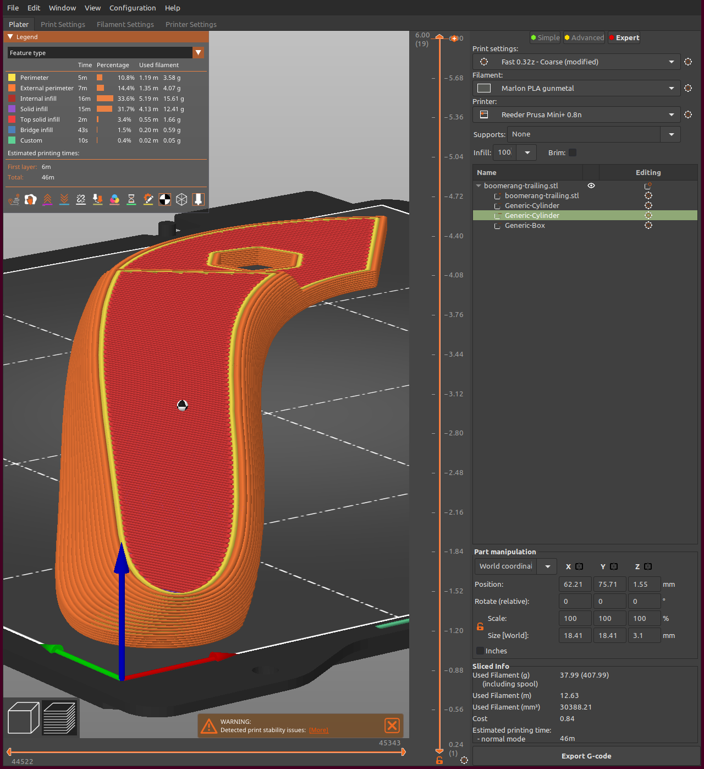Image resolution: width=704 pixels, height=769 pixels.
Task: Select Expert mode
Action: pos(624,37)
